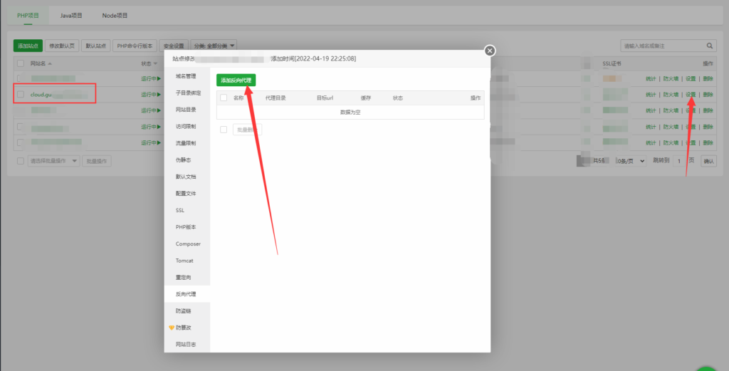Viewport: 729px width, 371px height.
Task: Tick the proxy table header checkbox beside 名称
Action: [x=224, y=98]
